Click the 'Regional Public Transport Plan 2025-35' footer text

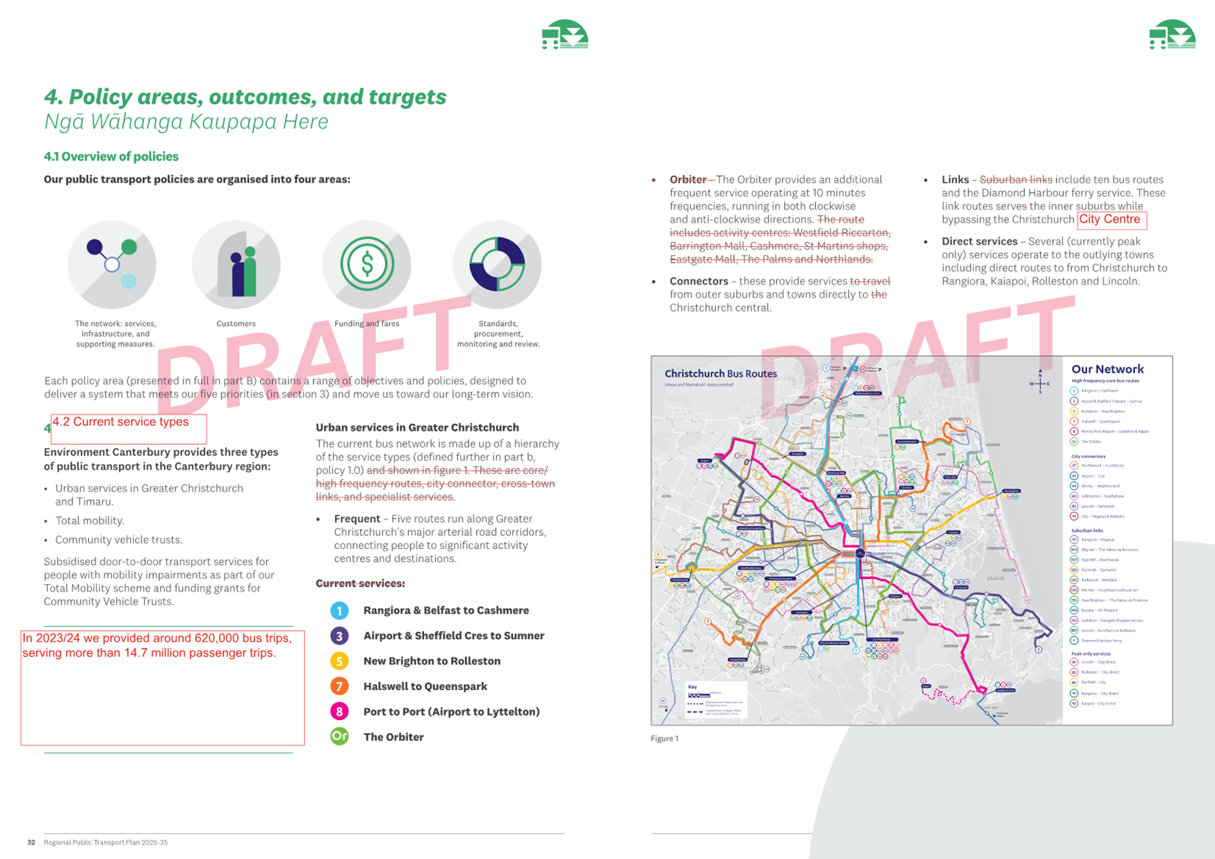tap(106, 842)
